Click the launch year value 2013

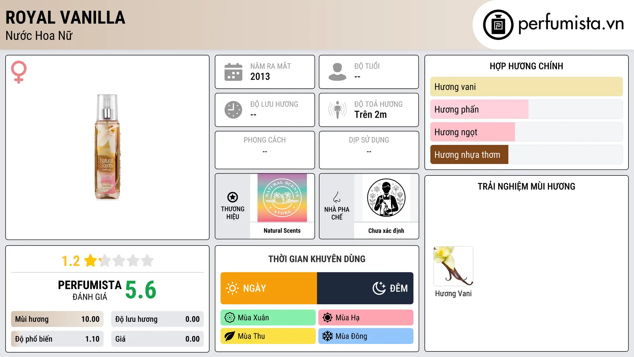[260, 77]
